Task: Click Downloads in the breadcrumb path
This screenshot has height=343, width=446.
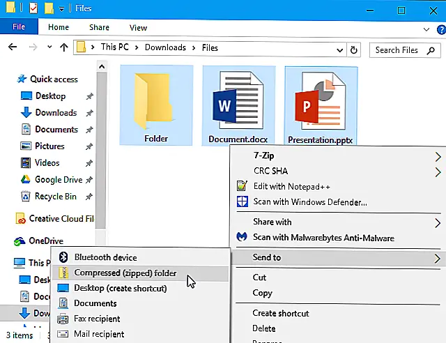Action: [164, 48]
